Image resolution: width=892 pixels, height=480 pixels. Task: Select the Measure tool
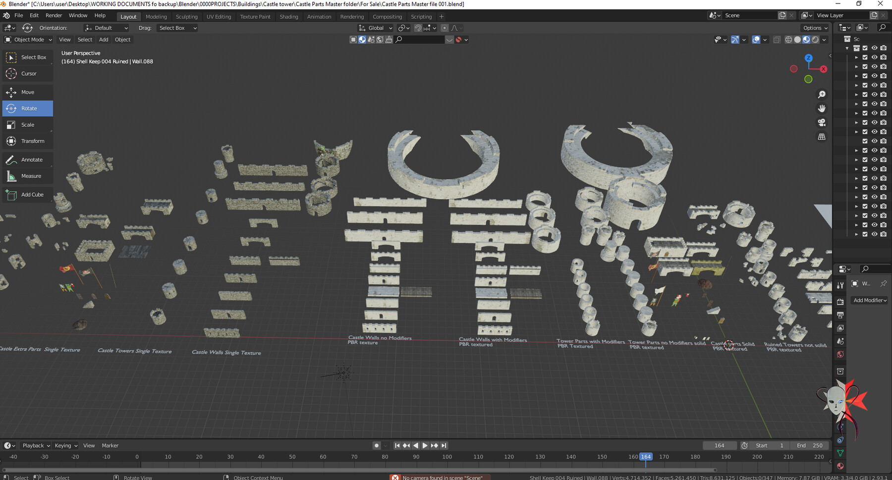tap(27, 176)
